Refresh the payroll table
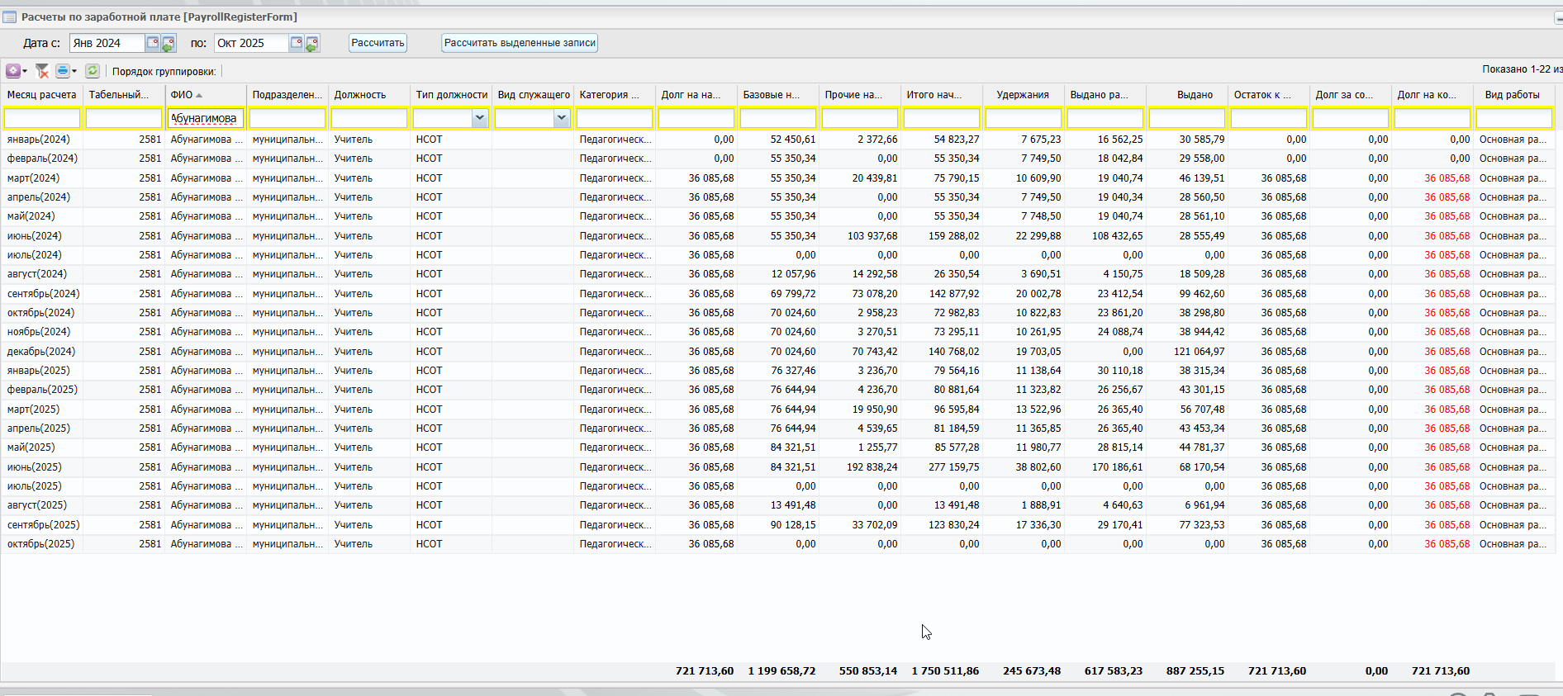The height and width of the screenshot is (696, 1563). click(93, 71)
